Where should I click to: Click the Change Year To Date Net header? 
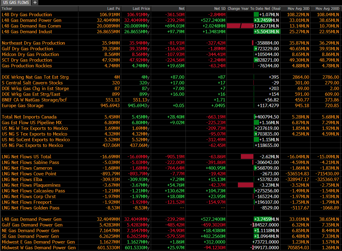tap(254, 8)
